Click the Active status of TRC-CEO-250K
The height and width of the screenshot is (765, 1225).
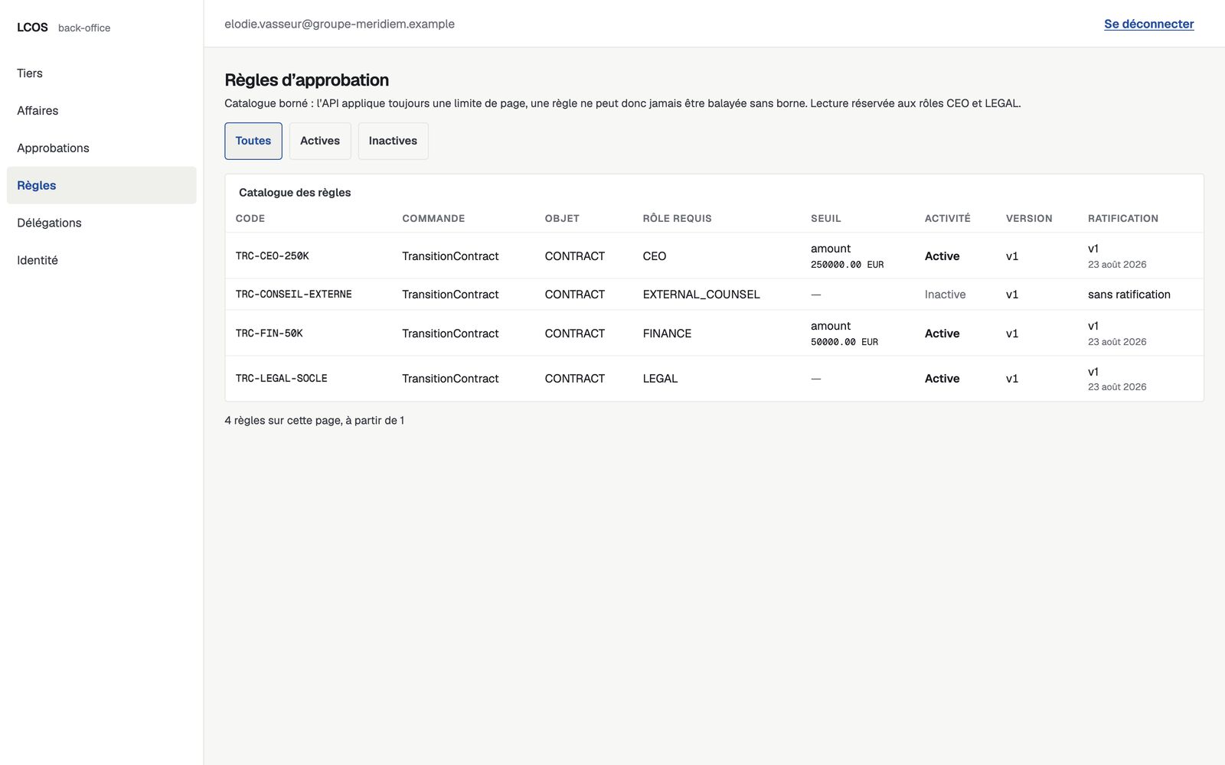(942, 256)
